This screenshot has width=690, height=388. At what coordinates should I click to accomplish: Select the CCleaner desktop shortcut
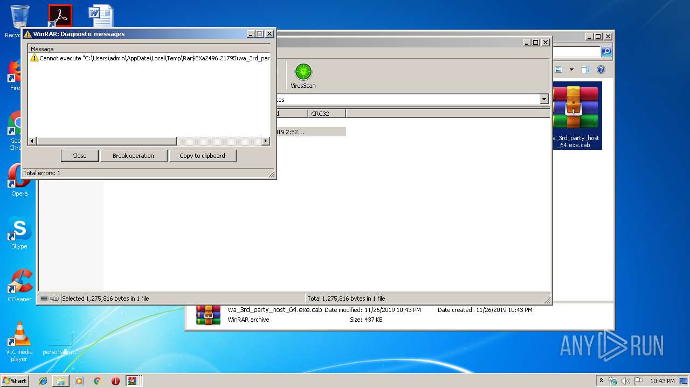click(19, 286)
